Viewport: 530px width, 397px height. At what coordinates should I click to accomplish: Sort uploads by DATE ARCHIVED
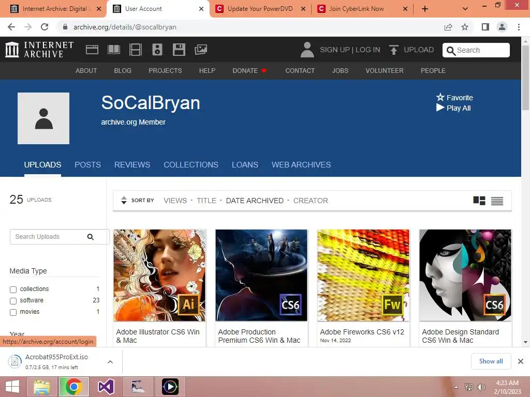[x=255, y=201]
